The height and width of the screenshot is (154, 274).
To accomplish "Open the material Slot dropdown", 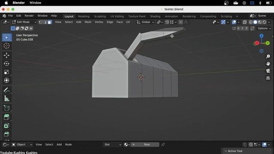I will point(112,145).
